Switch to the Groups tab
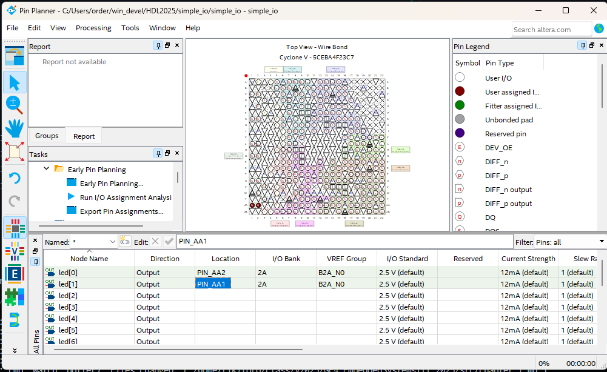Viewport: 607px width, 372px height. 47,136
